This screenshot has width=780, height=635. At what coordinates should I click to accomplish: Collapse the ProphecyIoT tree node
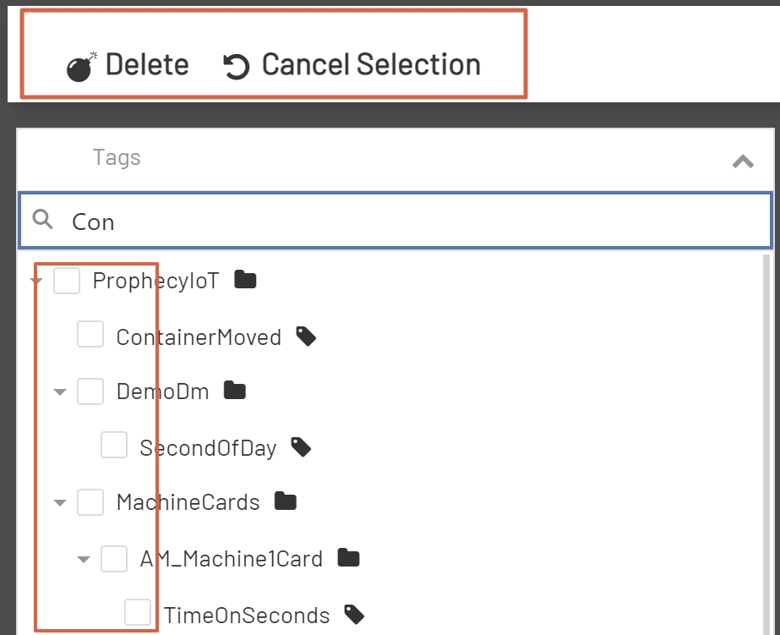tap(35, 280)
